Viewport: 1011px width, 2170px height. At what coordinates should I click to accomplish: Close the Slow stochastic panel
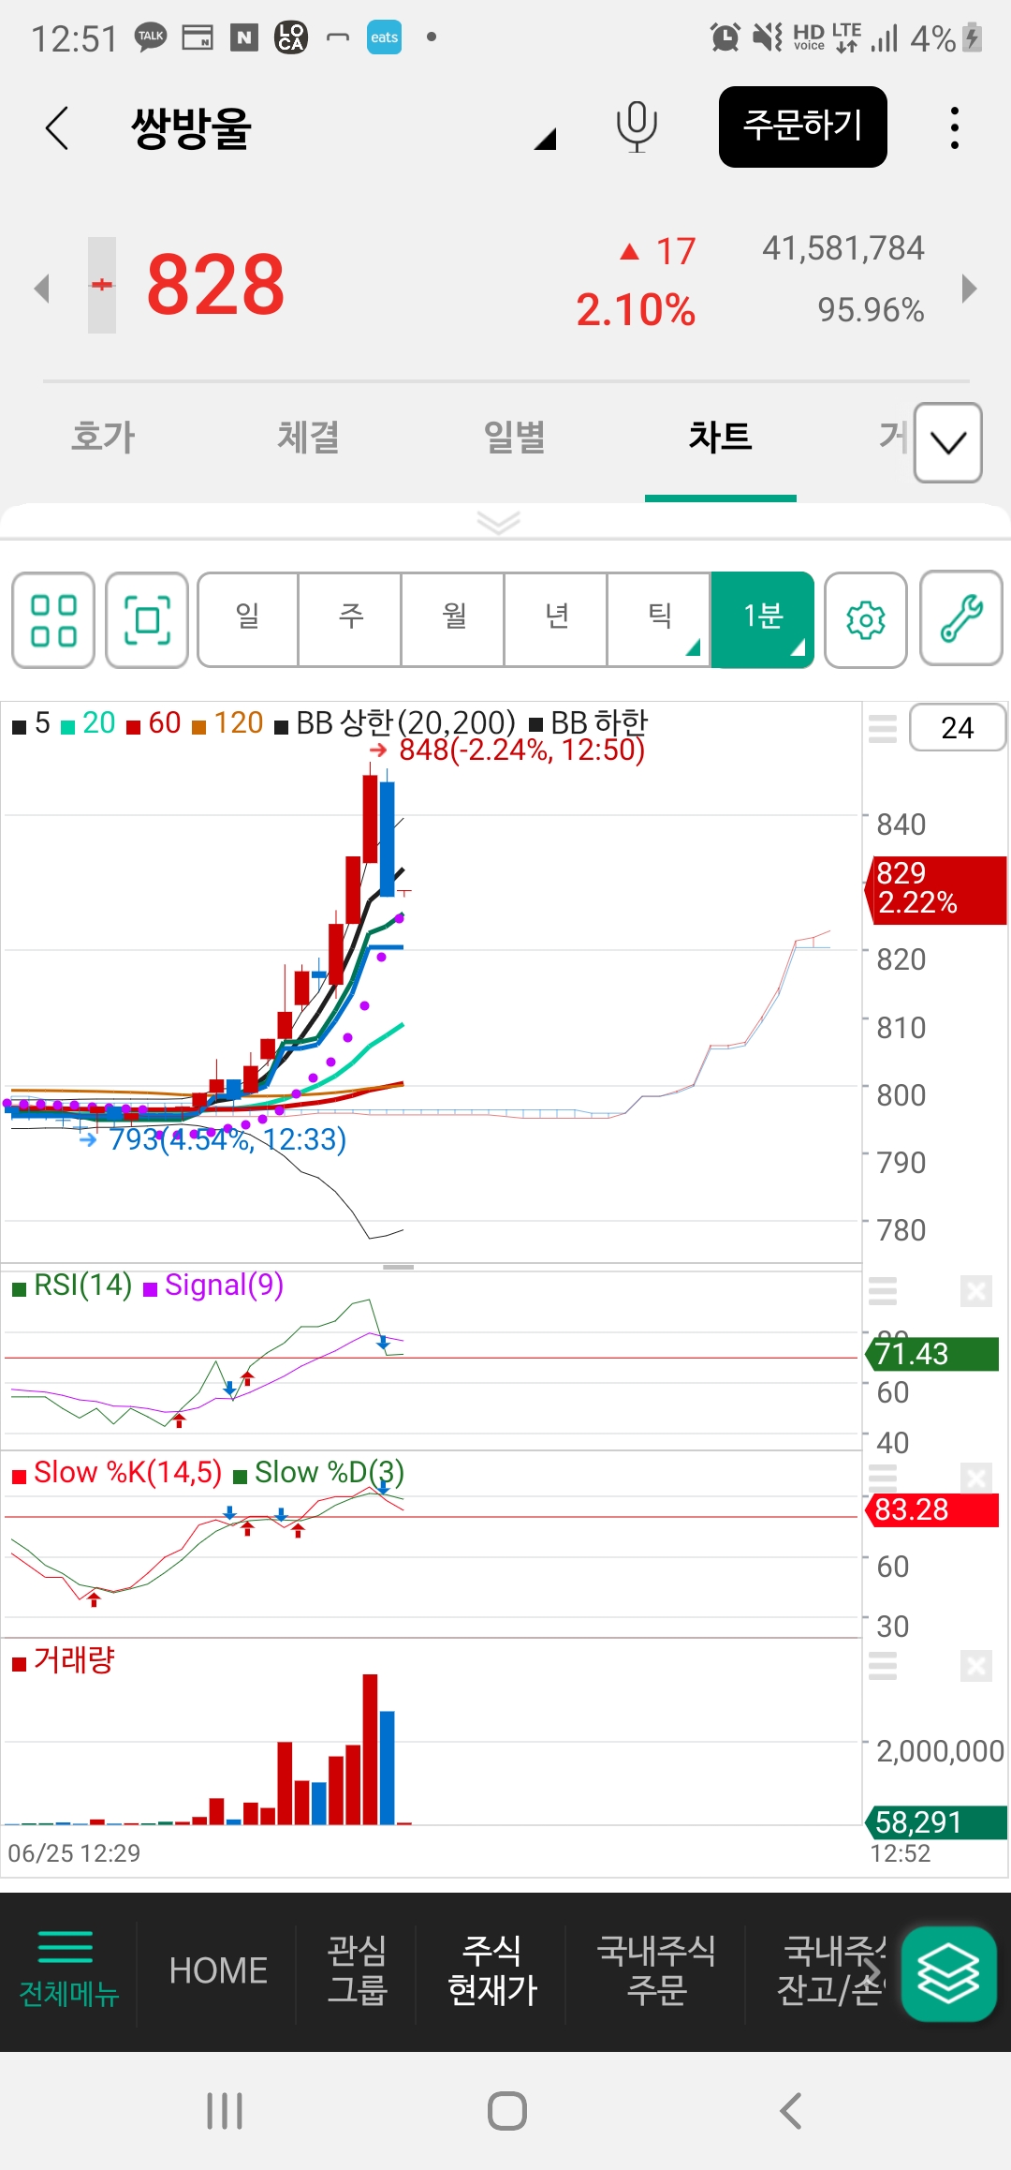[975, 1478]
